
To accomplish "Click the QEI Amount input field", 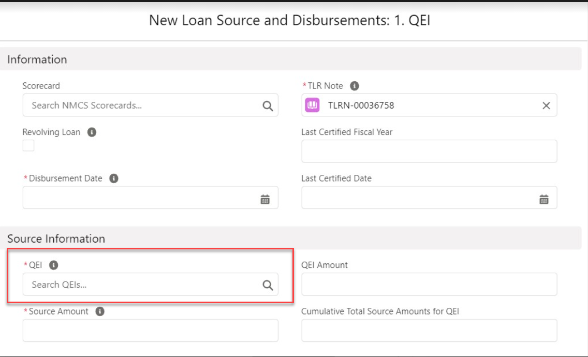I will coord(429,285).
